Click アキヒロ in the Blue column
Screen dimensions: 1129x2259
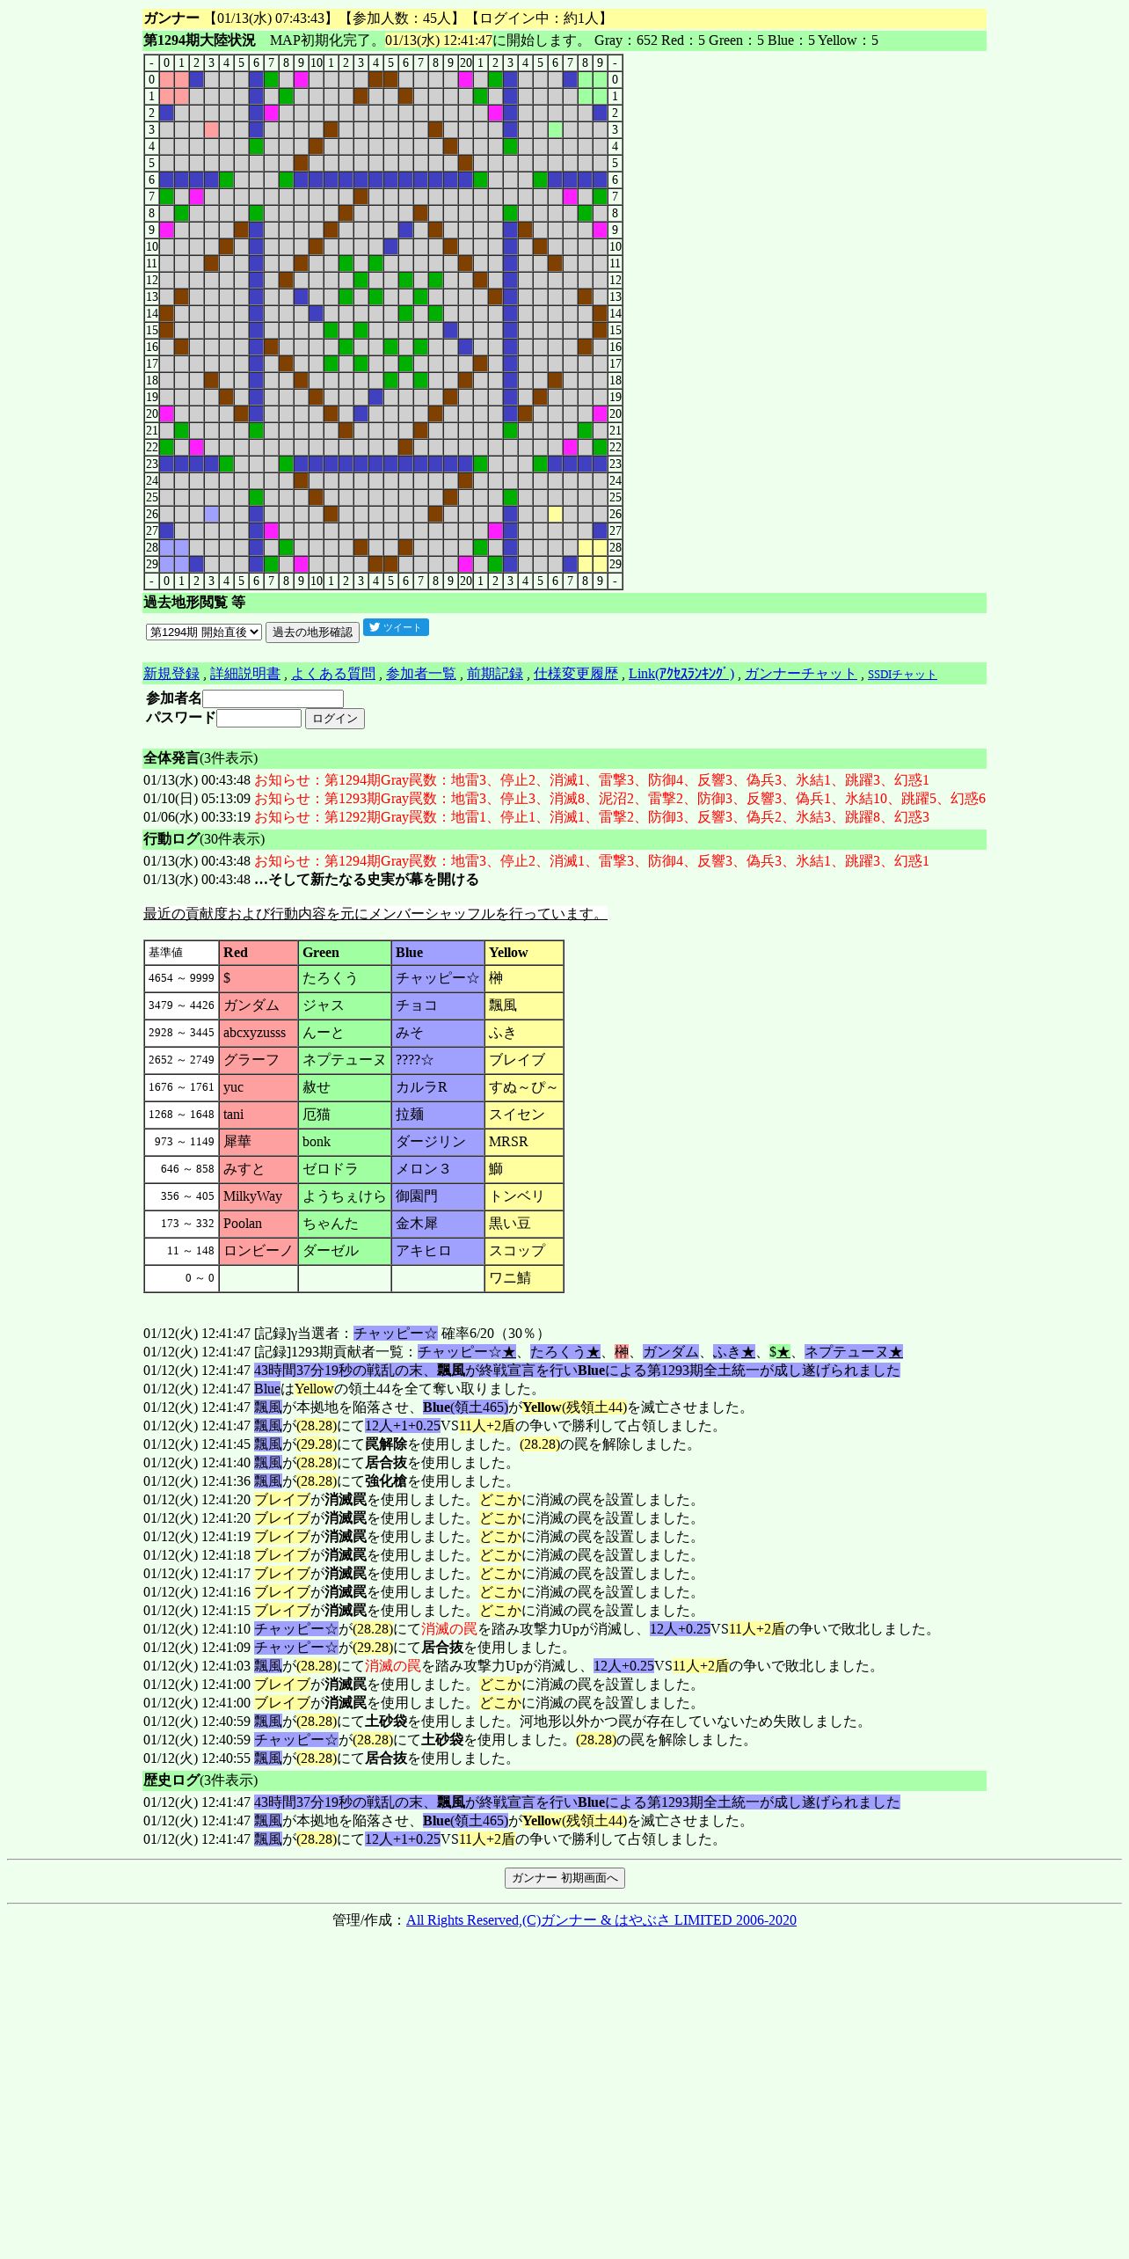click(438, 1251)
